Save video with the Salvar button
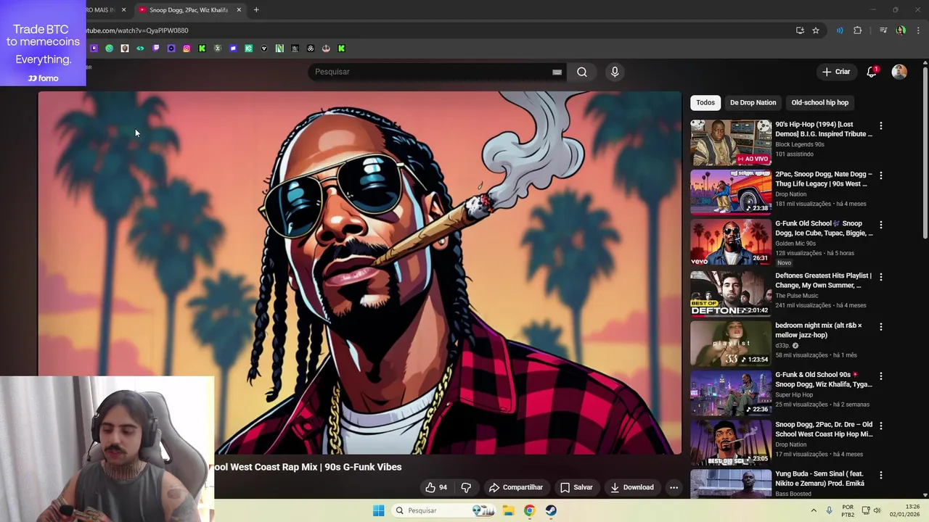The width and height of the screenshot is (929, 522). (x=576, y=487)
